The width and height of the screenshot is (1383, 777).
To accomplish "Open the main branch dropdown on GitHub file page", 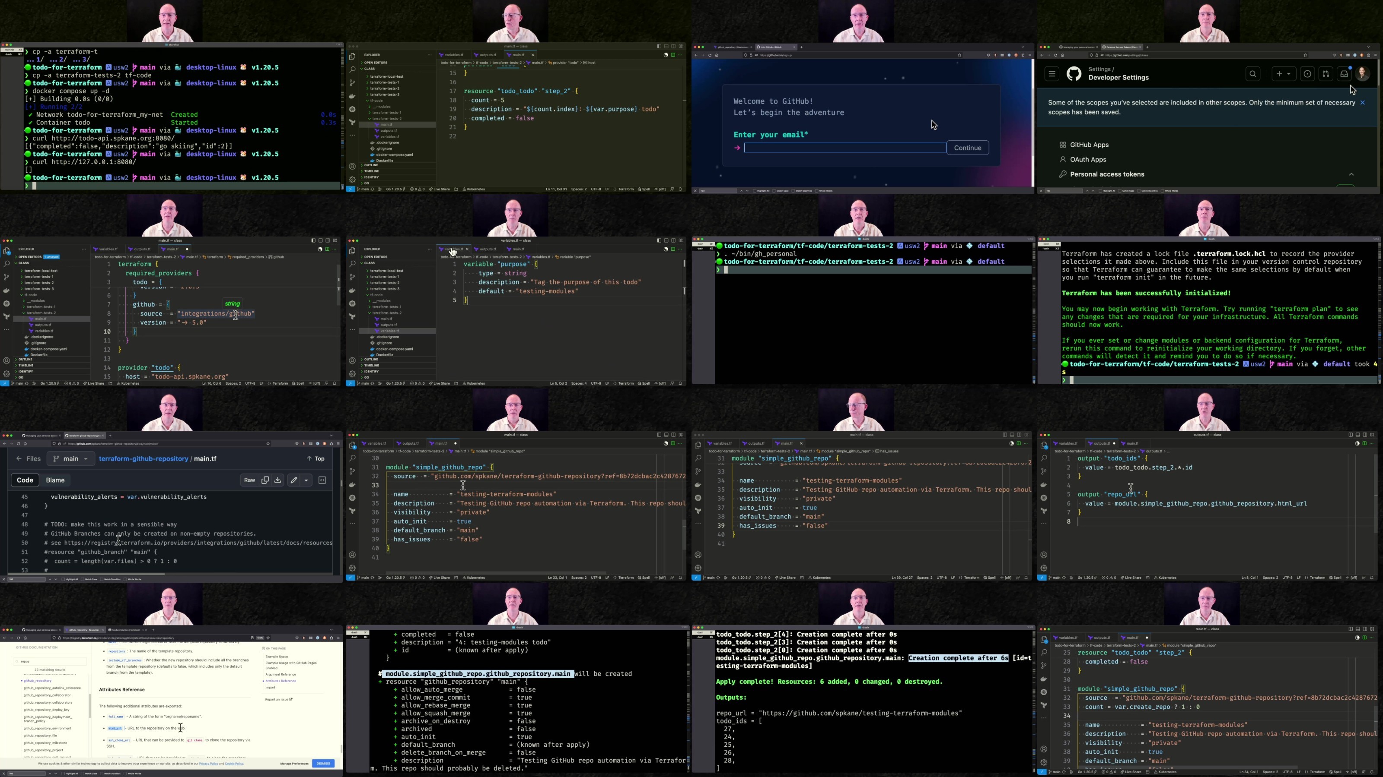I will tap(71, 459).
